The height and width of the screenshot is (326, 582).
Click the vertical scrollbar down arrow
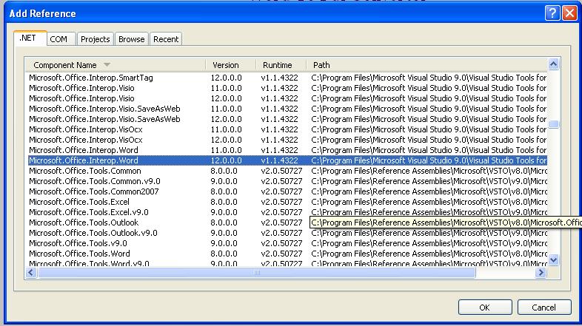click(x=553, y=259)
